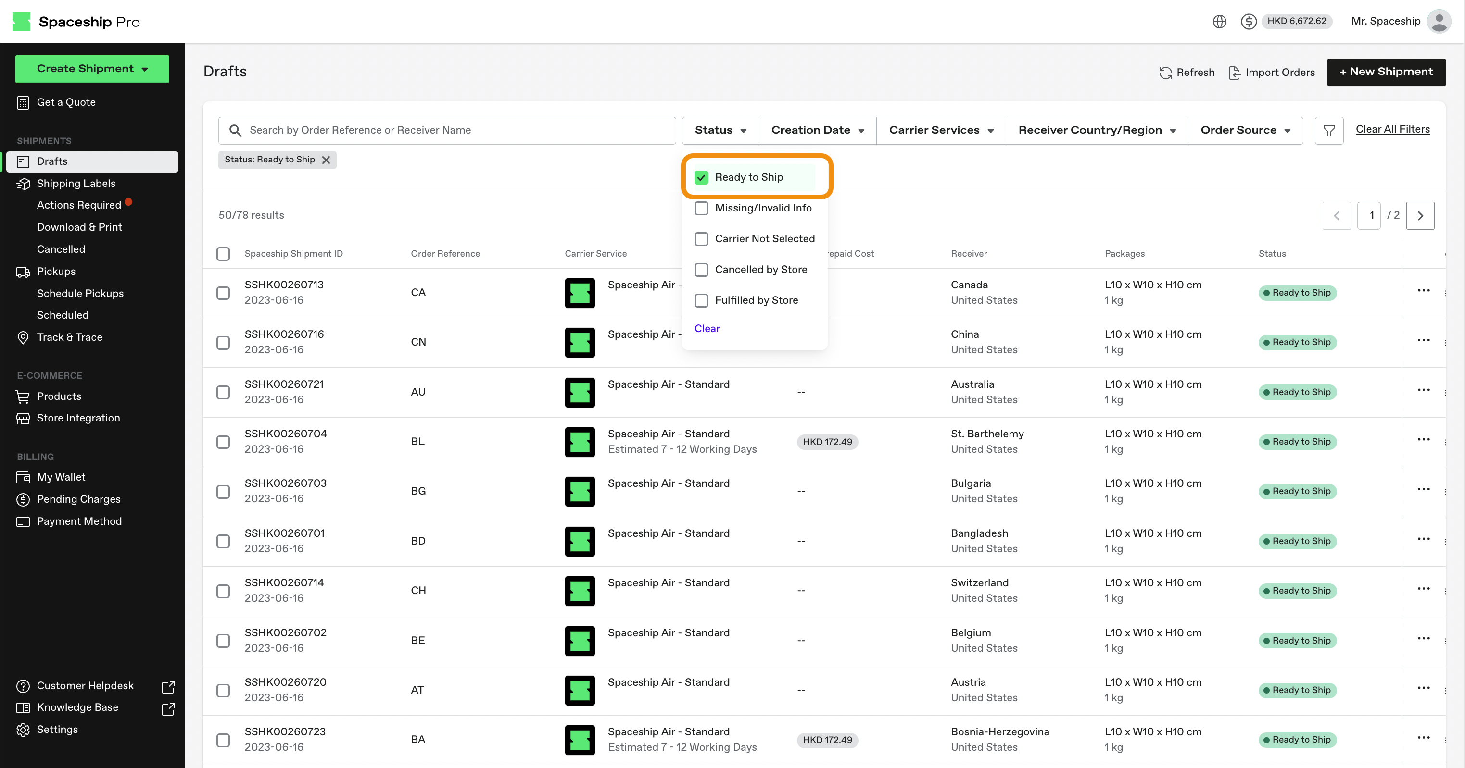Viewport: 1465px width, 768px height.
Task: Click the Import Orders icon
Action: (x=1234, y=73)
